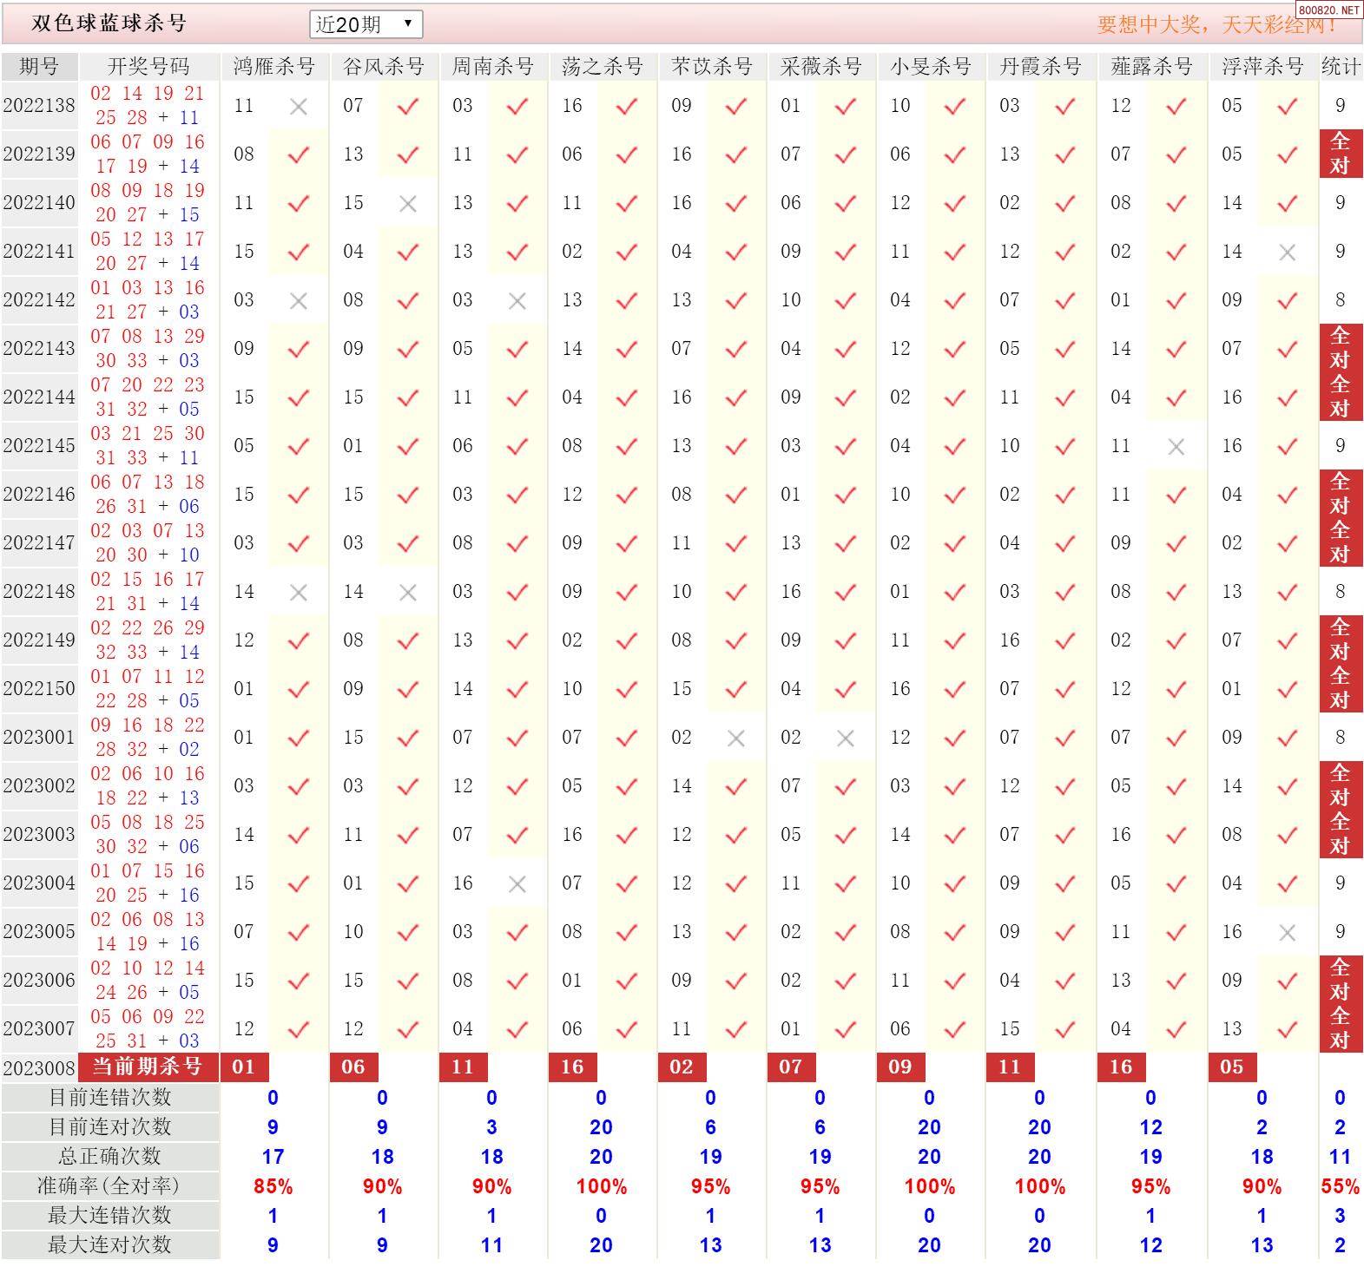Click the red check for 周南 in row 2022149

[517, 641]
